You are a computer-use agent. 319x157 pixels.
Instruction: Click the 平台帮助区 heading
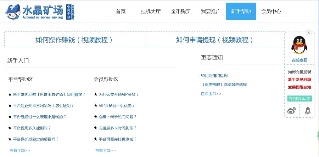(20, 79)
